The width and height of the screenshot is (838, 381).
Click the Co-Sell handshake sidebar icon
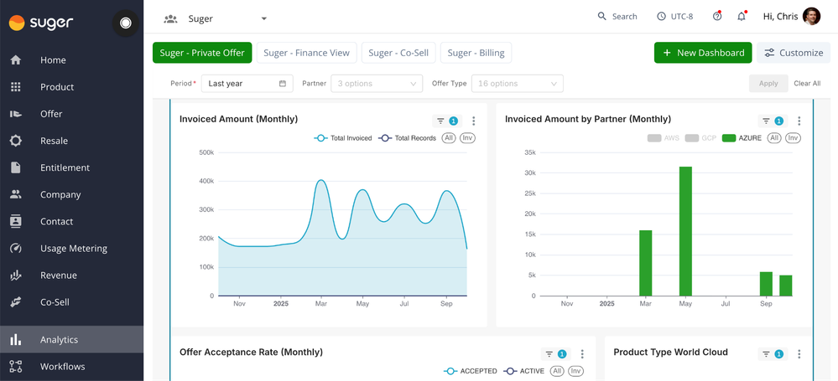tap(15, 302)
